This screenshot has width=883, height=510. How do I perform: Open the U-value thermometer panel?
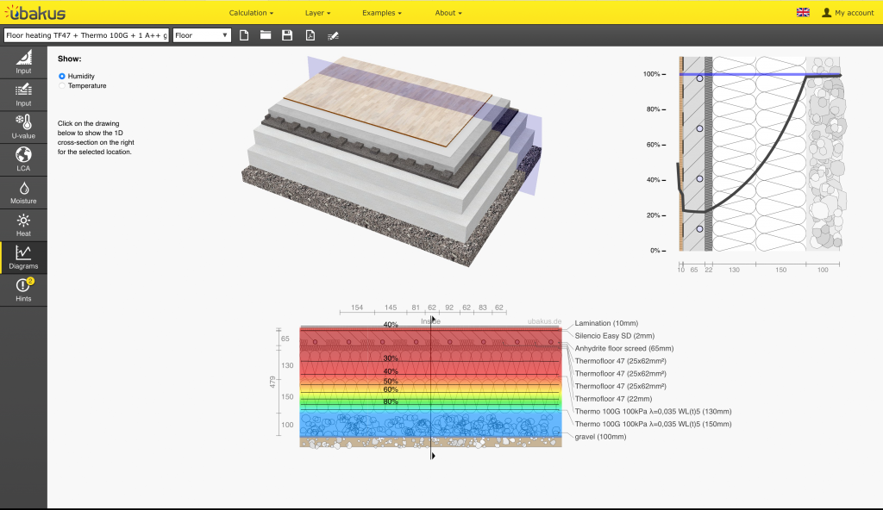(x=23, y=127)
